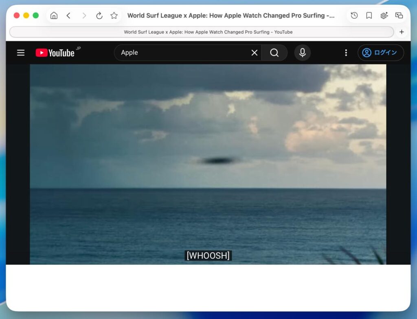Bookmark page with the star icon
This screenshot has height=319, width=417.
click(x=114, y=15)
